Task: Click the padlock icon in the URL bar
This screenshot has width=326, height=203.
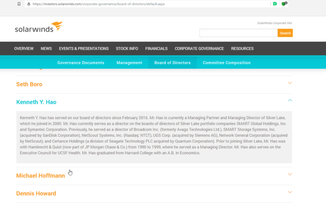Action: [x=29, y=4]
